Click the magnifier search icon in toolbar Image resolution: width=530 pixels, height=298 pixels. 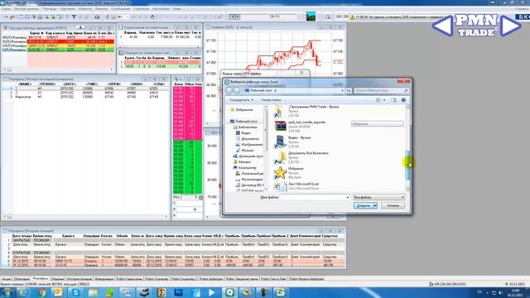click(x=328, y=17)
